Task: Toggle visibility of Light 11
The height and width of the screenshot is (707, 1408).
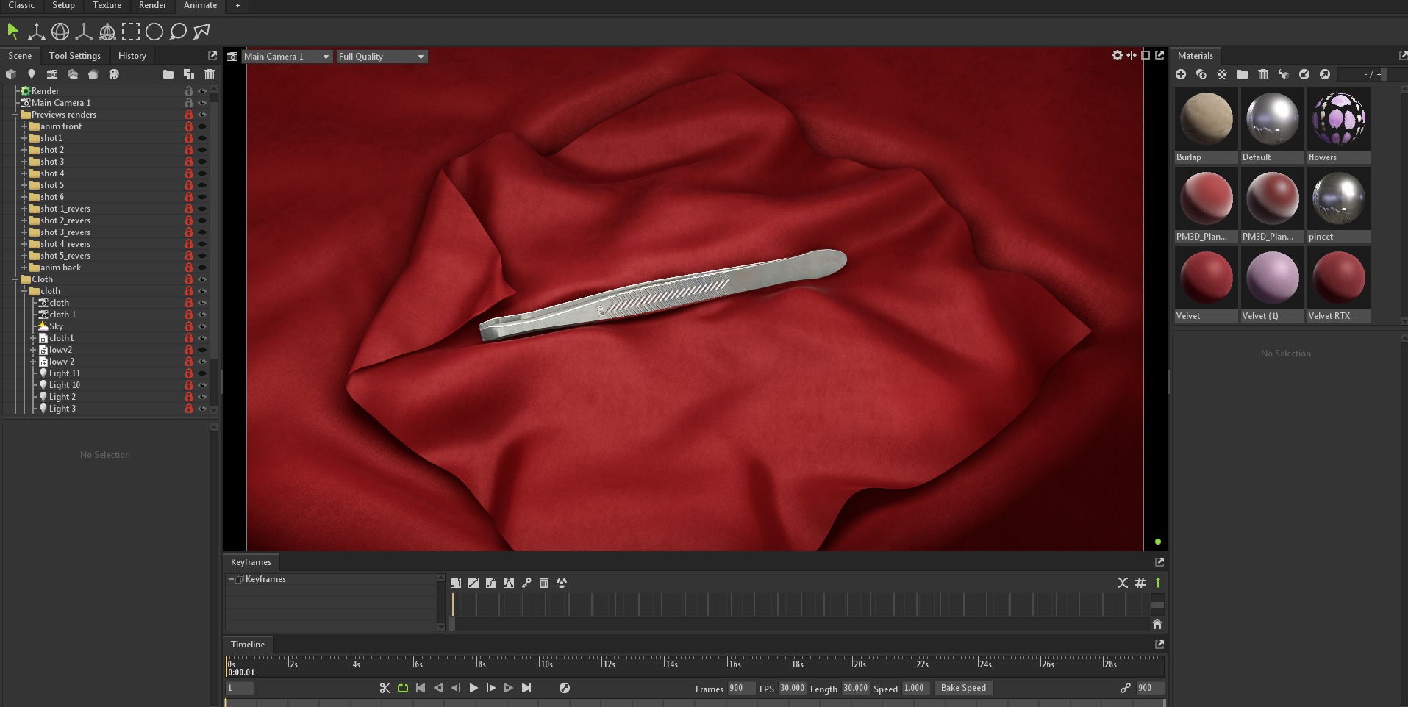Action: [x=202, y=373]
